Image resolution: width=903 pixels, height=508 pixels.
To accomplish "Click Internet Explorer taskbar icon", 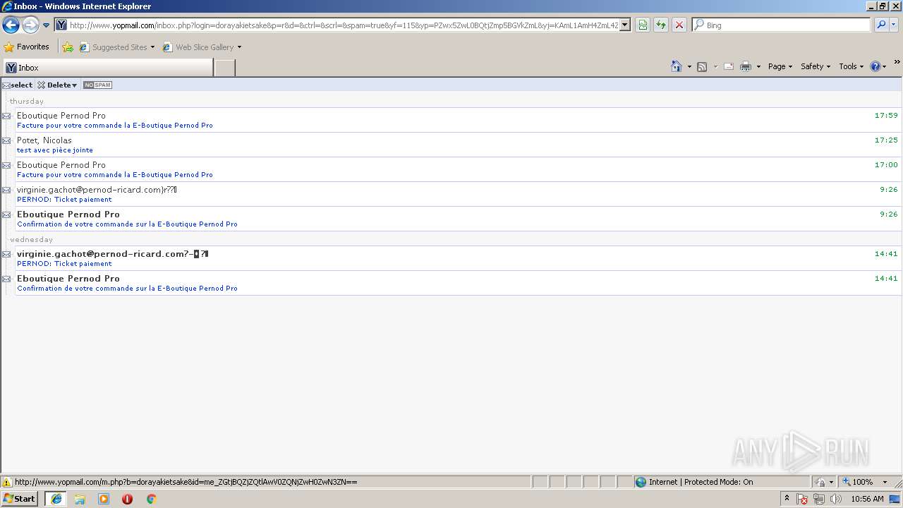I will [x=56, y=499].
